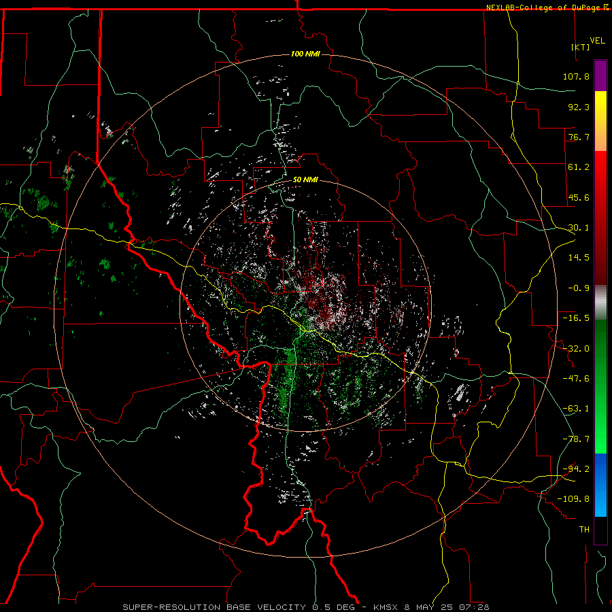Click the -109.8 velocity scale value

pos(573,499)
